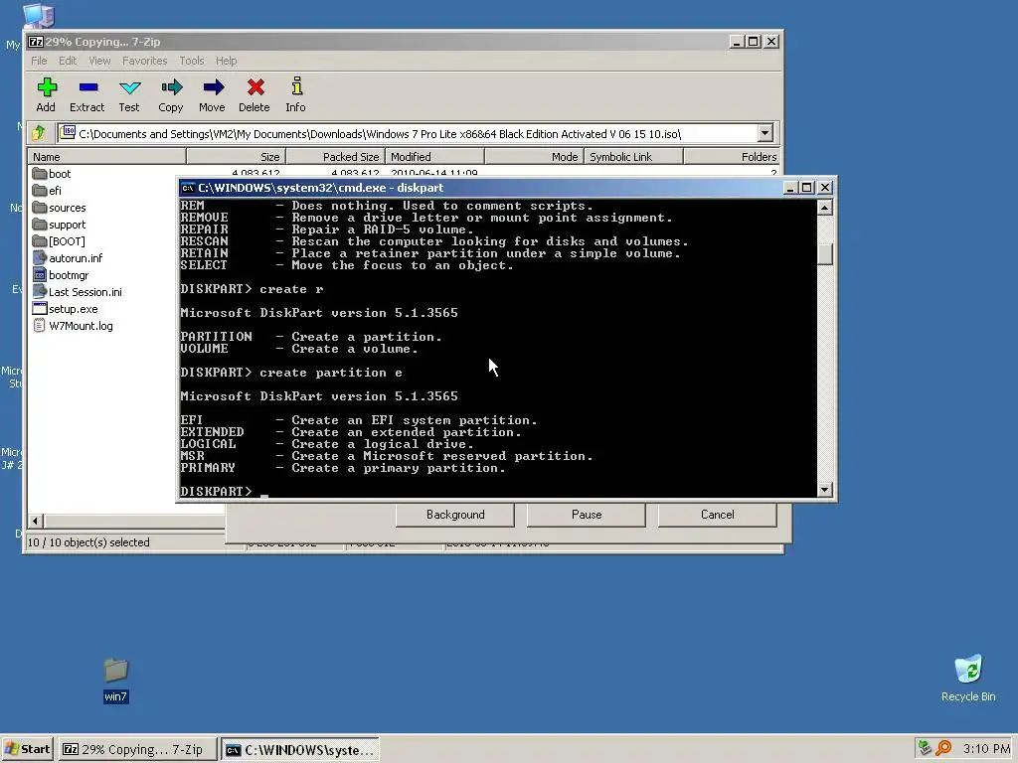Click the Background button in copy dialog

click(455, 515)
